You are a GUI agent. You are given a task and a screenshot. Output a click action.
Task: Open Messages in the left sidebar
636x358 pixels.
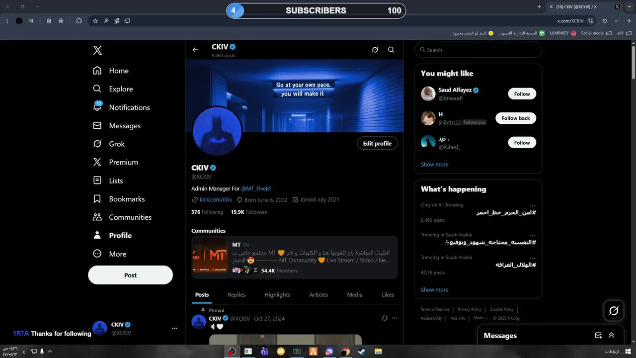coord(117,126)
